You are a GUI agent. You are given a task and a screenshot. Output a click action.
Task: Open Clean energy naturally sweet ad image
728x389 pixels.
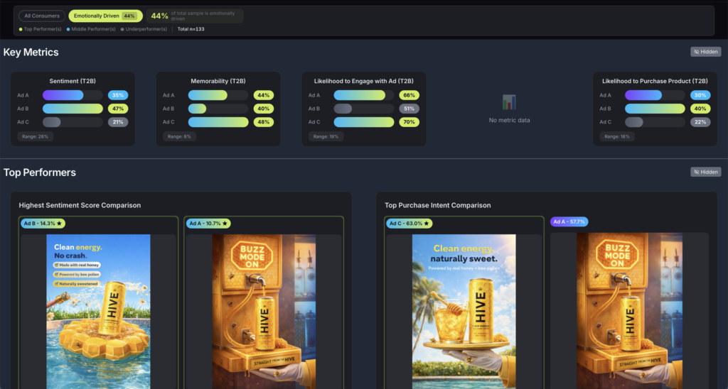pyautogui.click(x=464, y=311)
